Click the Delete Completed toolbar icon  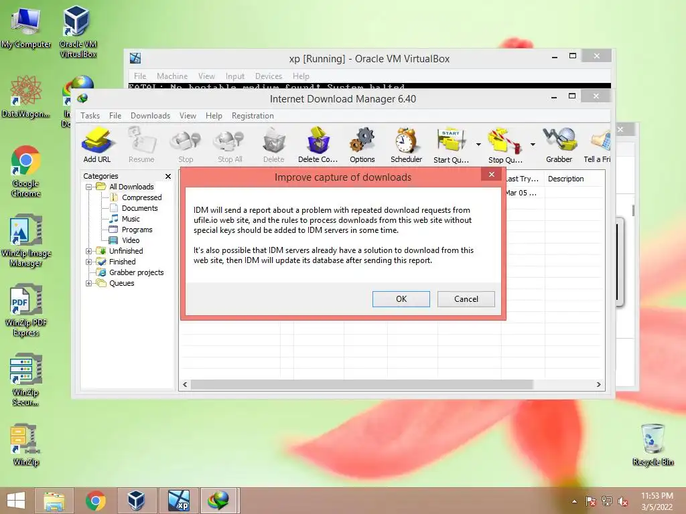click(318, 145)
